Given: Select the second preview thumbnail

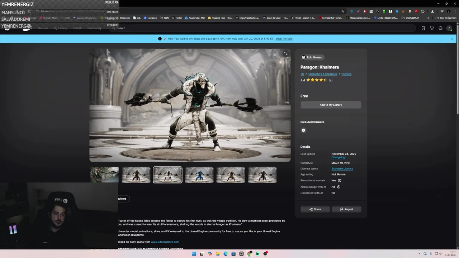Looking at the screenshot, I should (136, 175).
